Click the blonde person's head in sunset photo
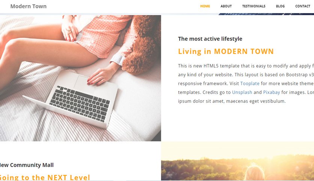Viewport: 314px width, 181px height. point(254,173)
